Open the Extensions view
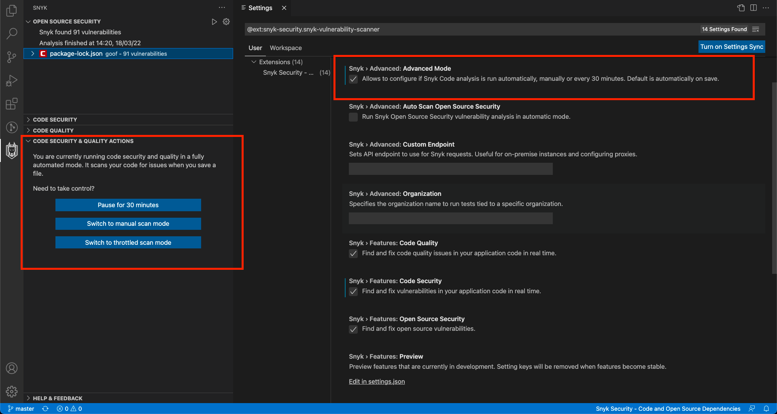The width and height of the screenshot is (777, 414). (12, 104)
